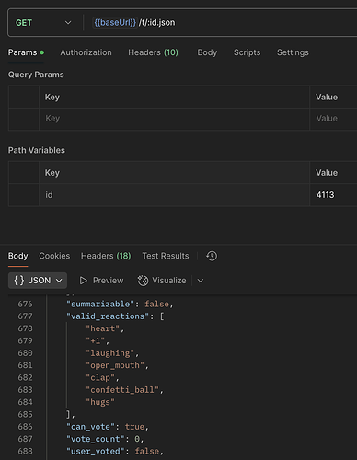Open the response history clock icon
The width and height of the screenshot is (357, 460).
(212, 256)
